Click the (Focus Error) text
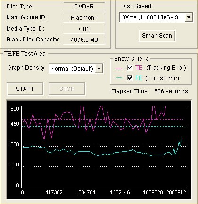This screenshot has width=198, height=204. [162, 78]
